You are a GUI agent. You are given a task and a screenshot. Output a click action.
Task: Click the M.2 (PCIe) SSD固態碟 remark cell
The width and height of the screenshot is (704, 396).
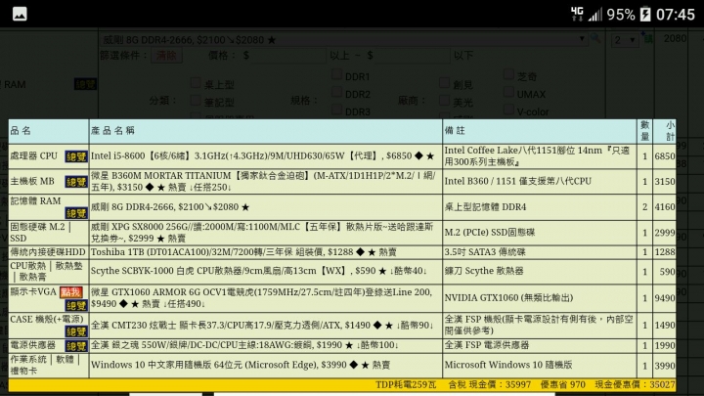[x=539, y=233]
